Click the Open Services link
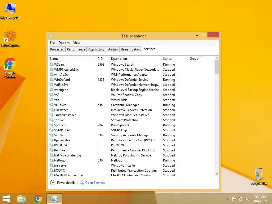 pos(95,183)
